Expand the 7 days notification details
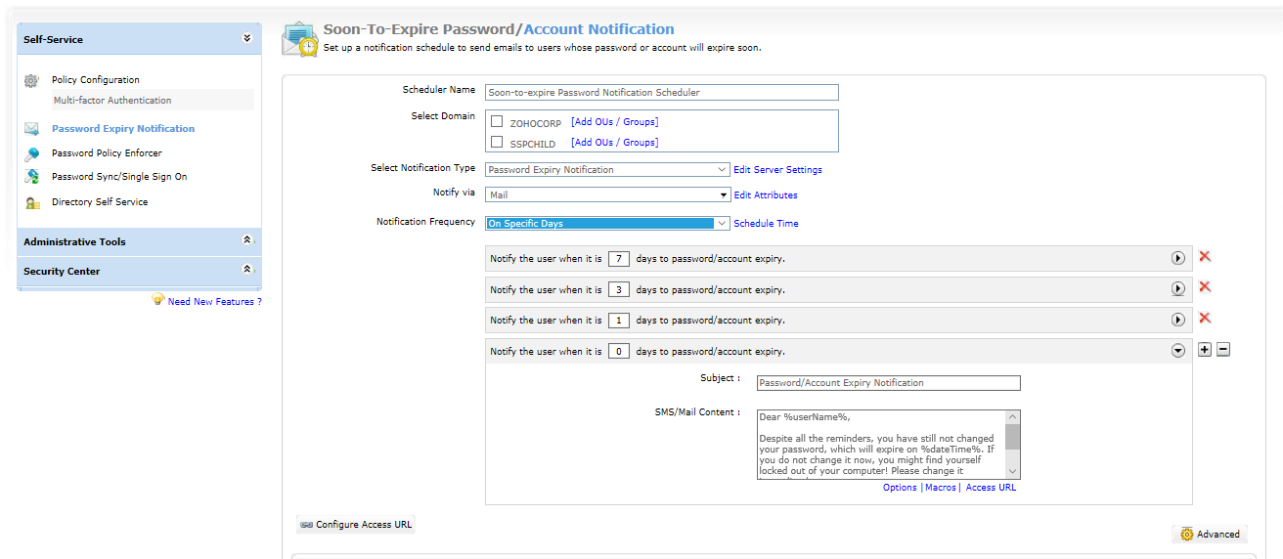This screenshot has height=559, width=1283. pyautogui.click(x=1178, y=259)
